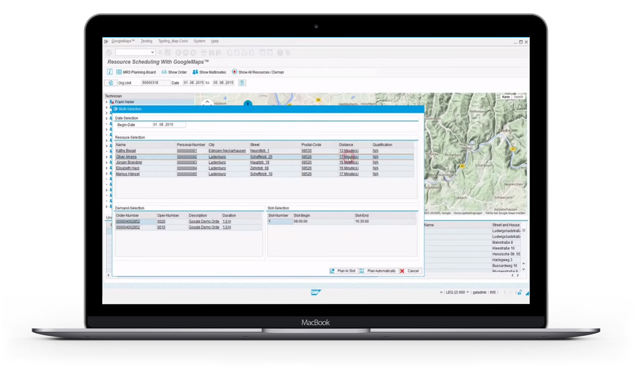This screenshot has height=375, width=638.
Task: Click the Generate Shortcut icon in toolbar
Action: pyautogui.click(x=269, y=52)
